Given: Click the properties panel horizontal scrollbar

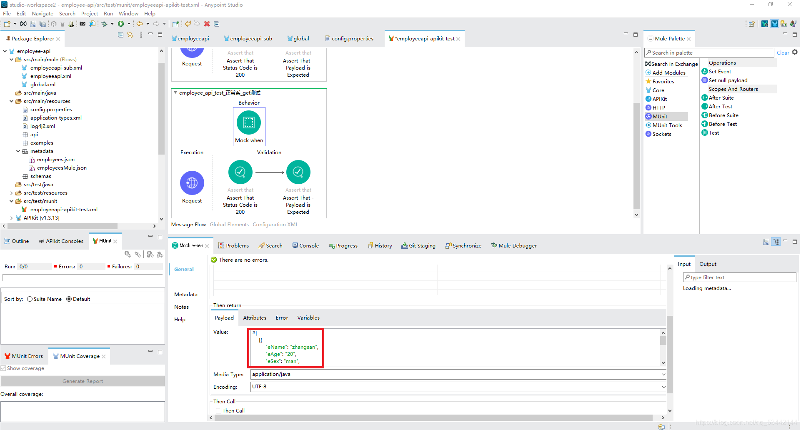Looking at the screenshot, I should 433,417.
